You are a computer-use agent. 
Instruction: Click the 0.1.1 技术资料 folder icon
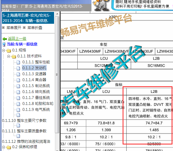click(14, 57)
